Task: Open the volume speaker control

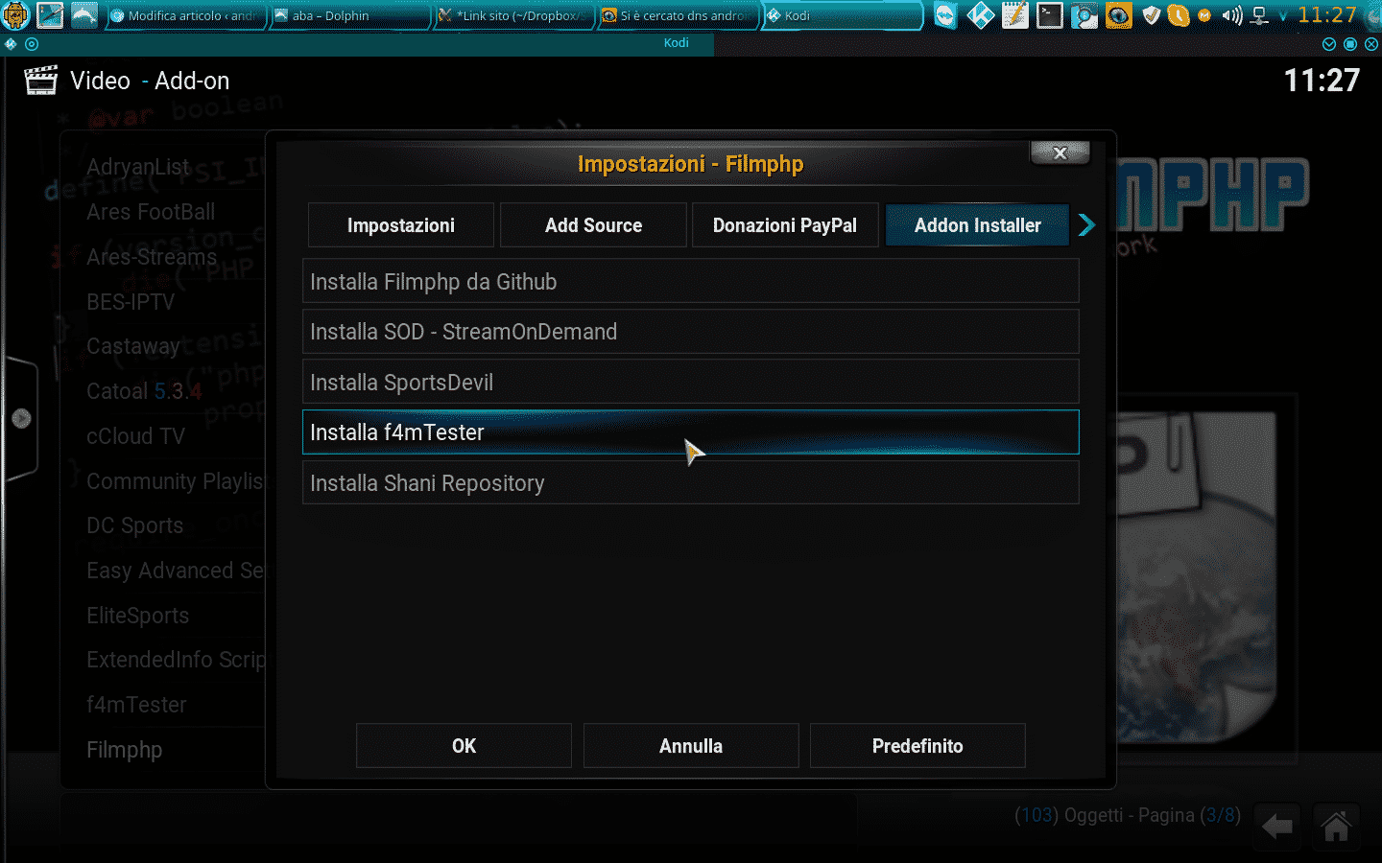Action: (1232, 15)
